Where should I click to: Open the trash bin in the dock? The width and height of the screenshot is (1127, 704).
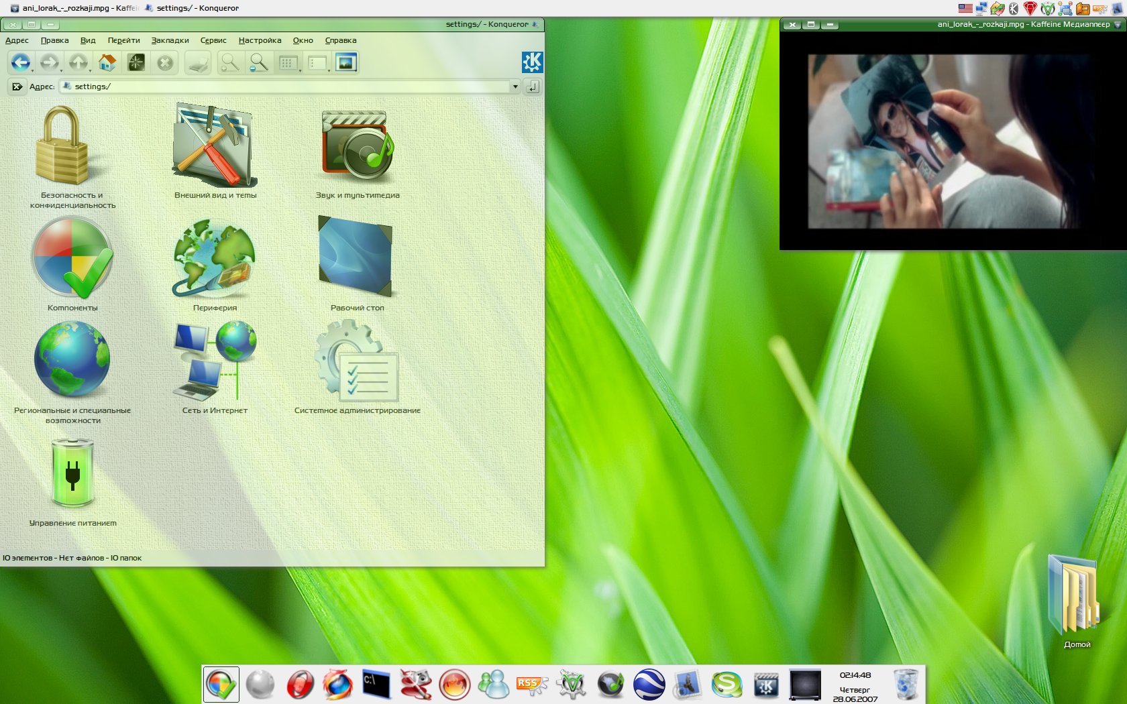(x=906, y=685)
